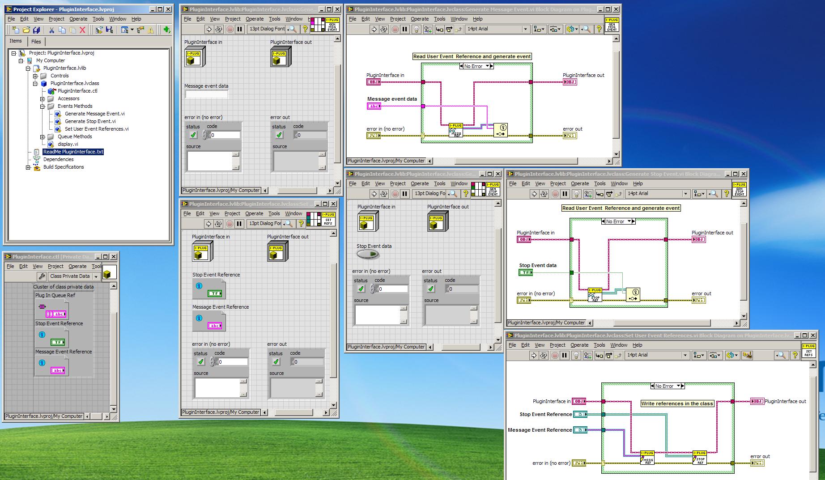
Task: Click Cut scissors icon in Project Explorer
Action: [x=52, y=30]
